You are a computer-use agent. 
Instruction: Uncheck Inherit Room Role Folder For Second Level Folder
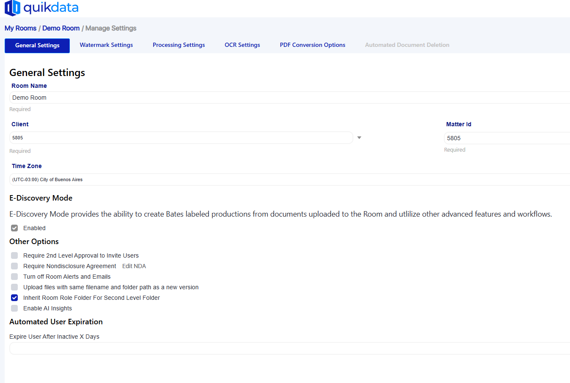click(14, 297)
